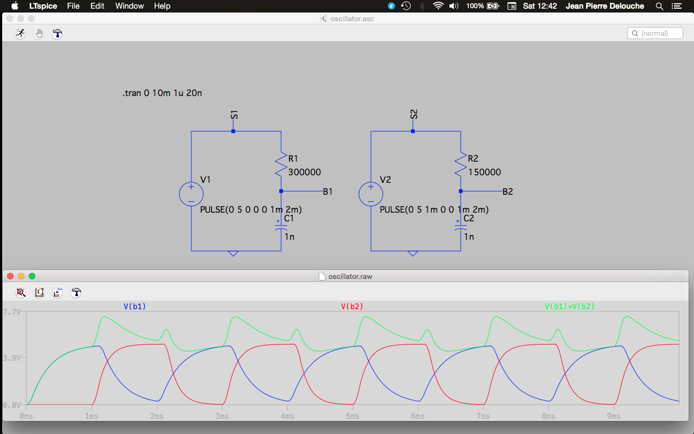Screen dimensions: 694x434
Task: Click the hammer icon in the waveform toolbar
Action: pos(76,292)
